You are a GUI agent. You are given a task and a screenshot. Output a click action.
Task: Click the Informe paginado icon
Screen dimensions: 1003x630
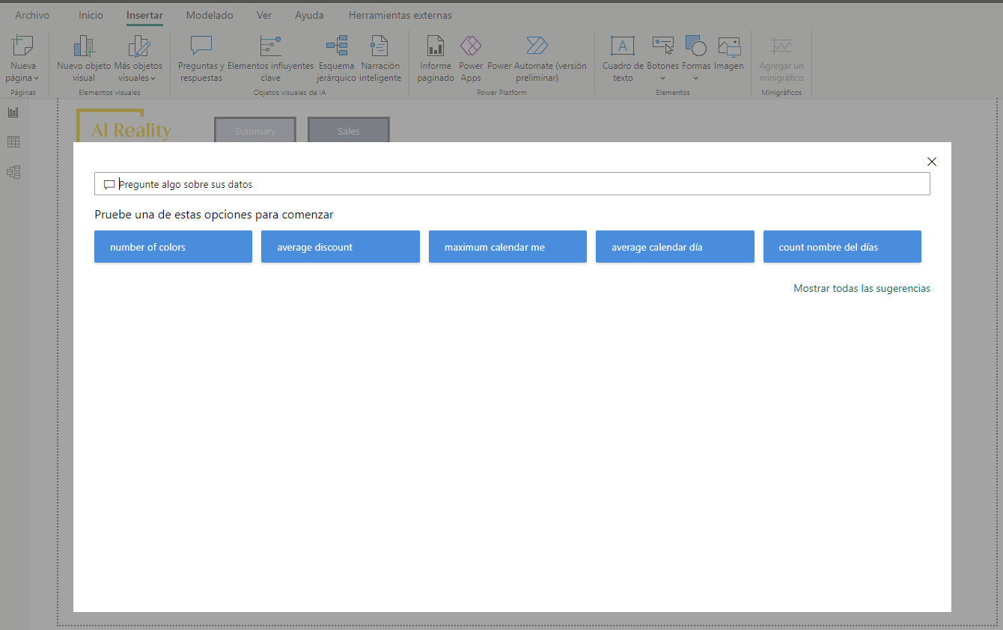(x=436, y=47)
